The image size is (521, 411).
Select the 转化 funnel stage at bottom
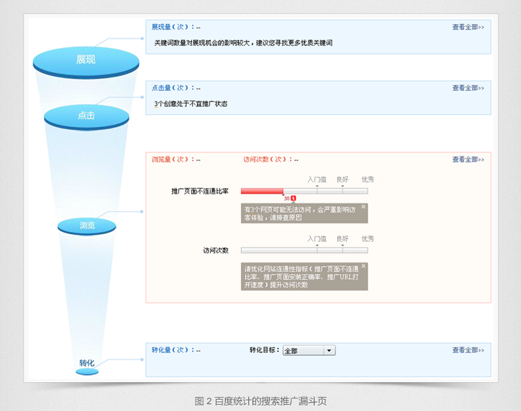pos(87,364)
